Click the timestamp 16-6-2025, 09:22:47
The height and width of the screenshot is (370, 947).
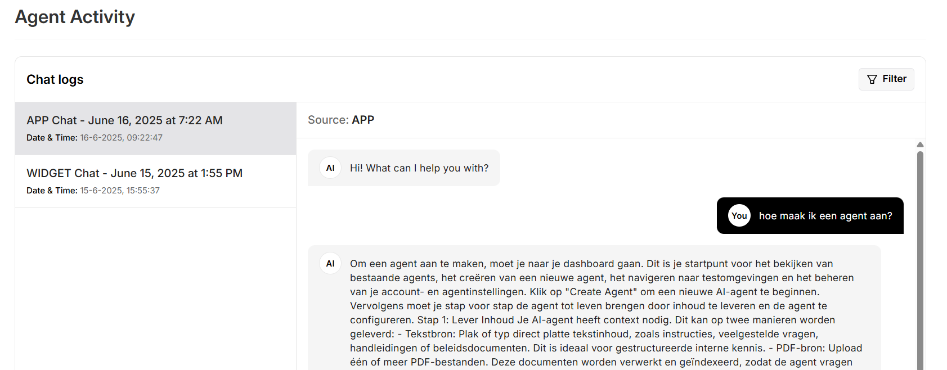pyautogui.click(x=121, y=138)
